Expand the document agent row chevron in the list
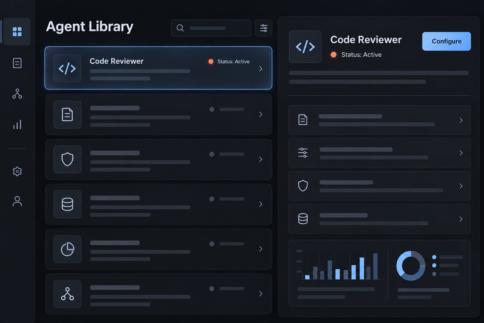Image resolution: width=484 pixels, height=323 pixels. tap(261, 115)
